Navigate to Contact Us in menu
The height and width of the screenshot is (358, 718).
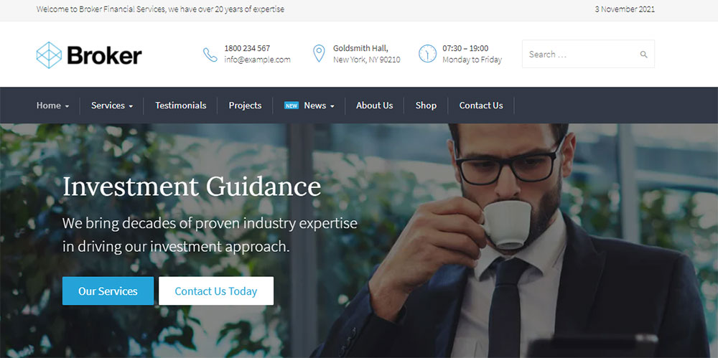[x=481, y=105]
